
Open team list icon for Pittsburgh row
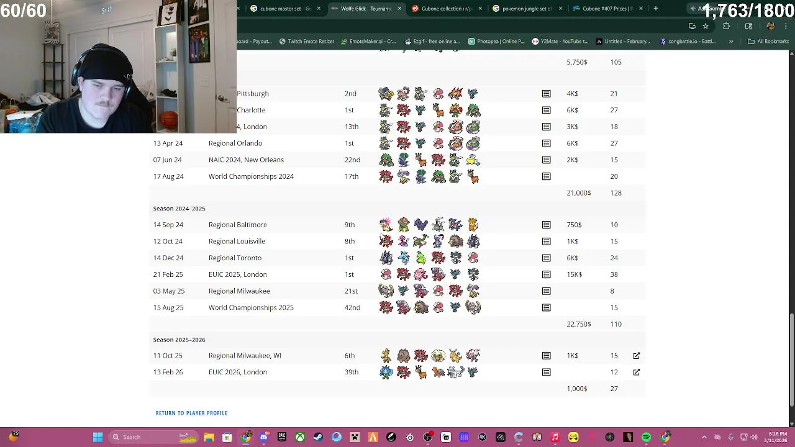pos(546,94)
